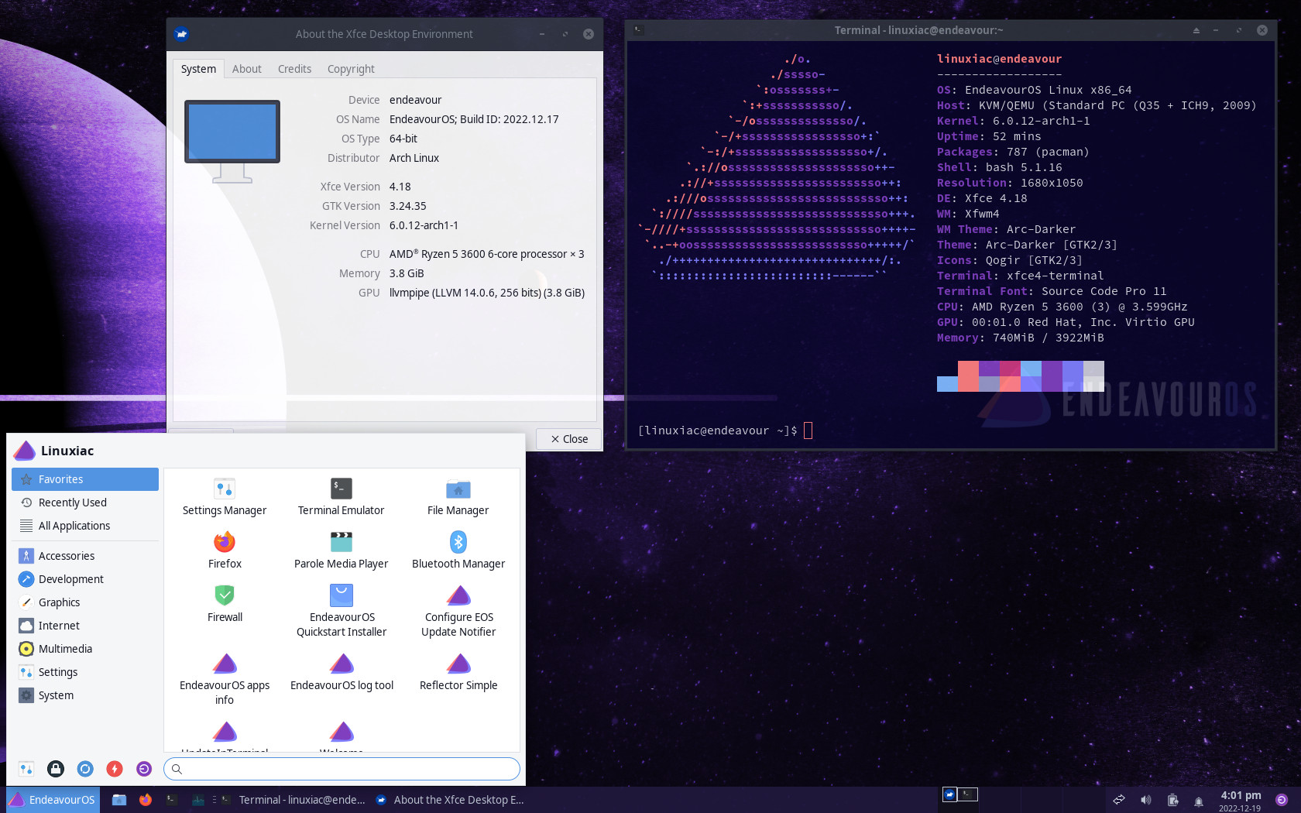Open the Accessories category
This screenshot has height=813, width=1301.
tap(85, 556)
